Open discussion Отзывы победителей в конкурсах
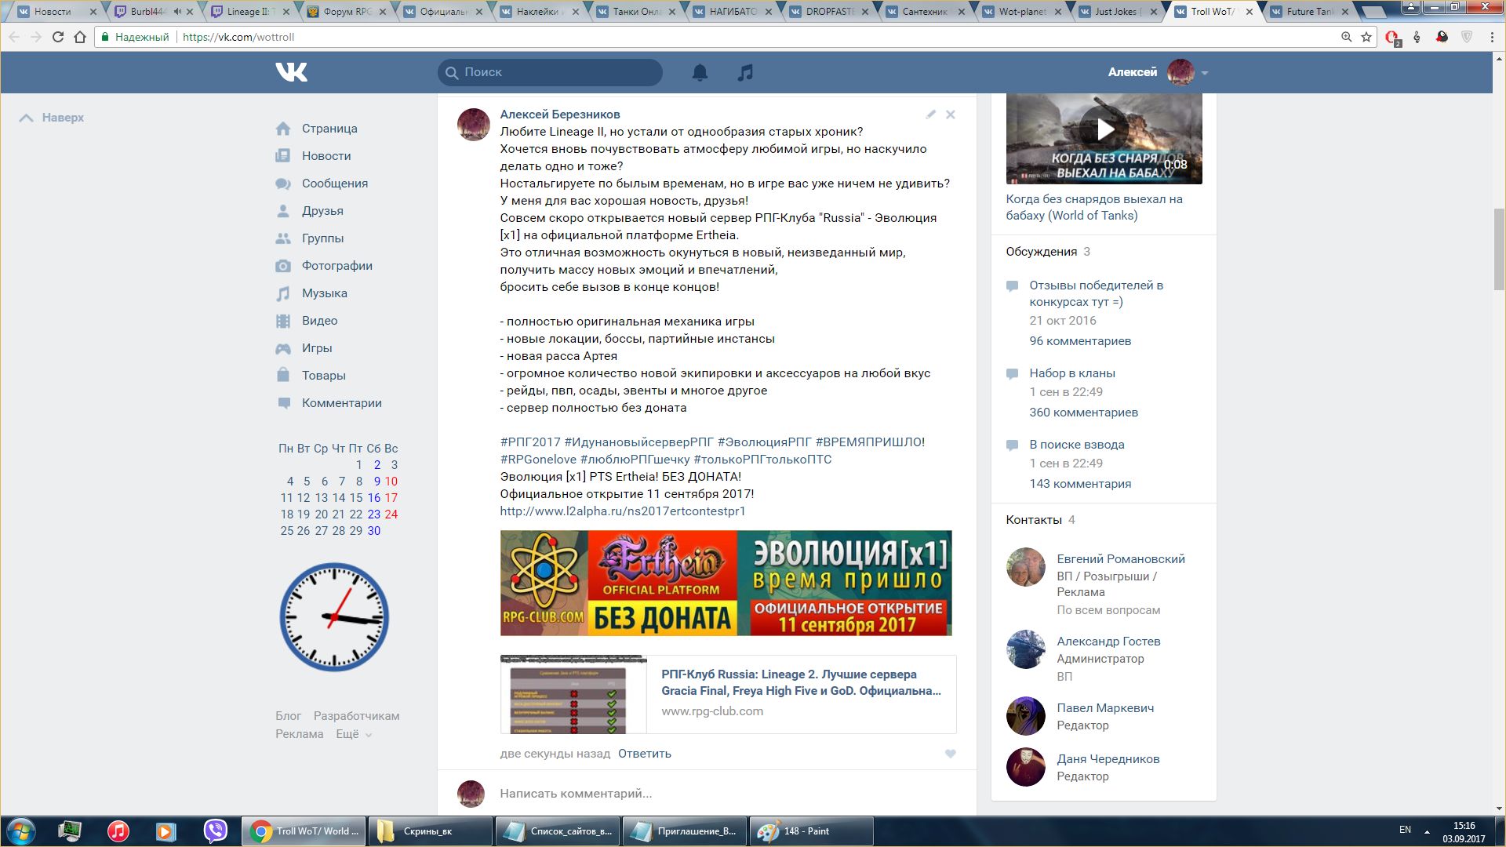 click(1097, 293)
